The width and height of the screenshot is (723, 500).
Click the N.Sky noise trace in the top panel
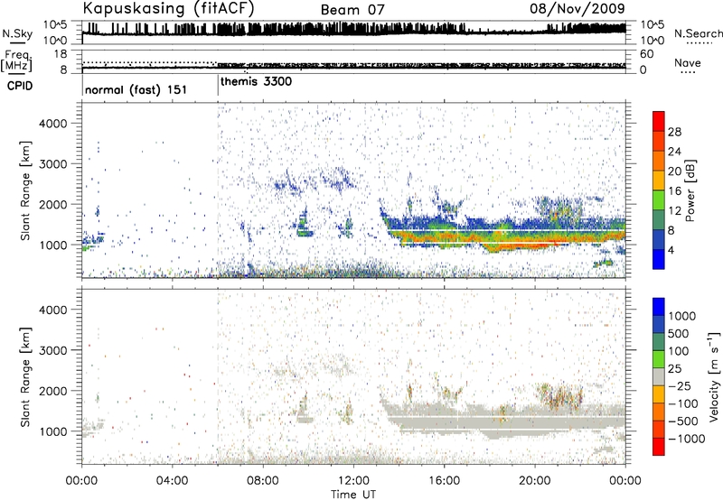354,32
